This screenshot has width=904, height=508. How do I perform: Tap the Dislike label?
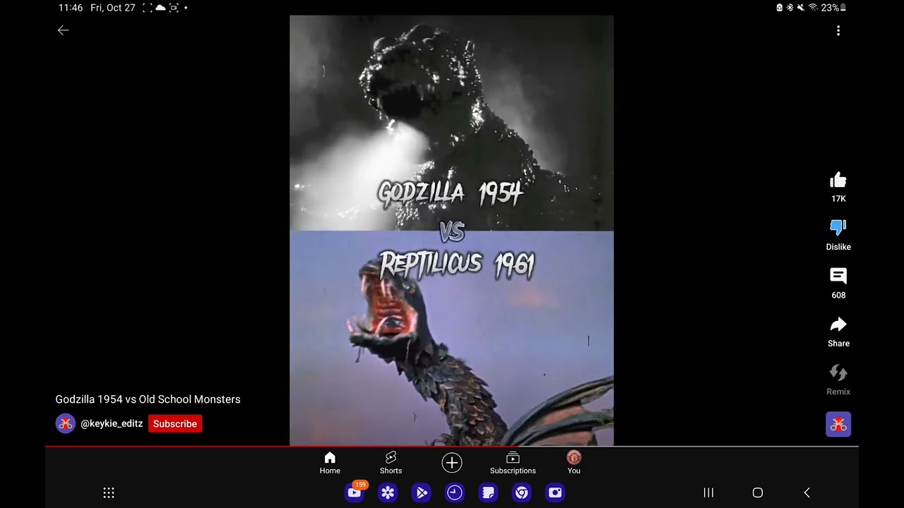[838, 247]
